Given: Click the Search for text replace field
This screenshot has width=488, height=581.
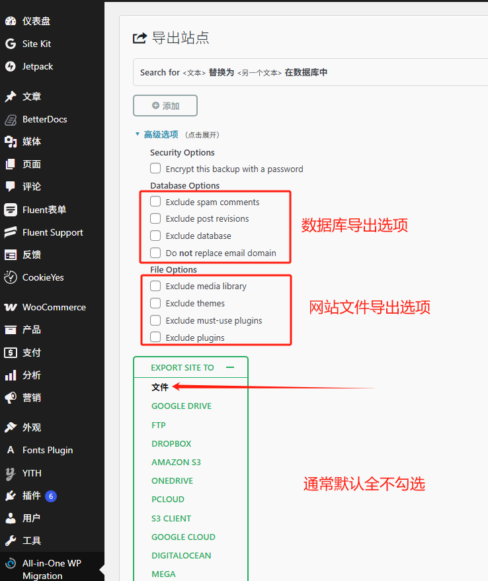Looking at the screenshot, I should [310, 72].
